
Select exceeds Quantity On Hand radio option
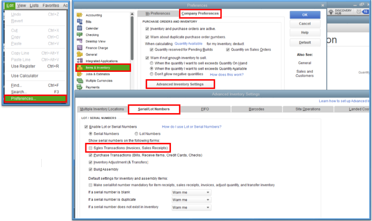(x=152, y=63)
